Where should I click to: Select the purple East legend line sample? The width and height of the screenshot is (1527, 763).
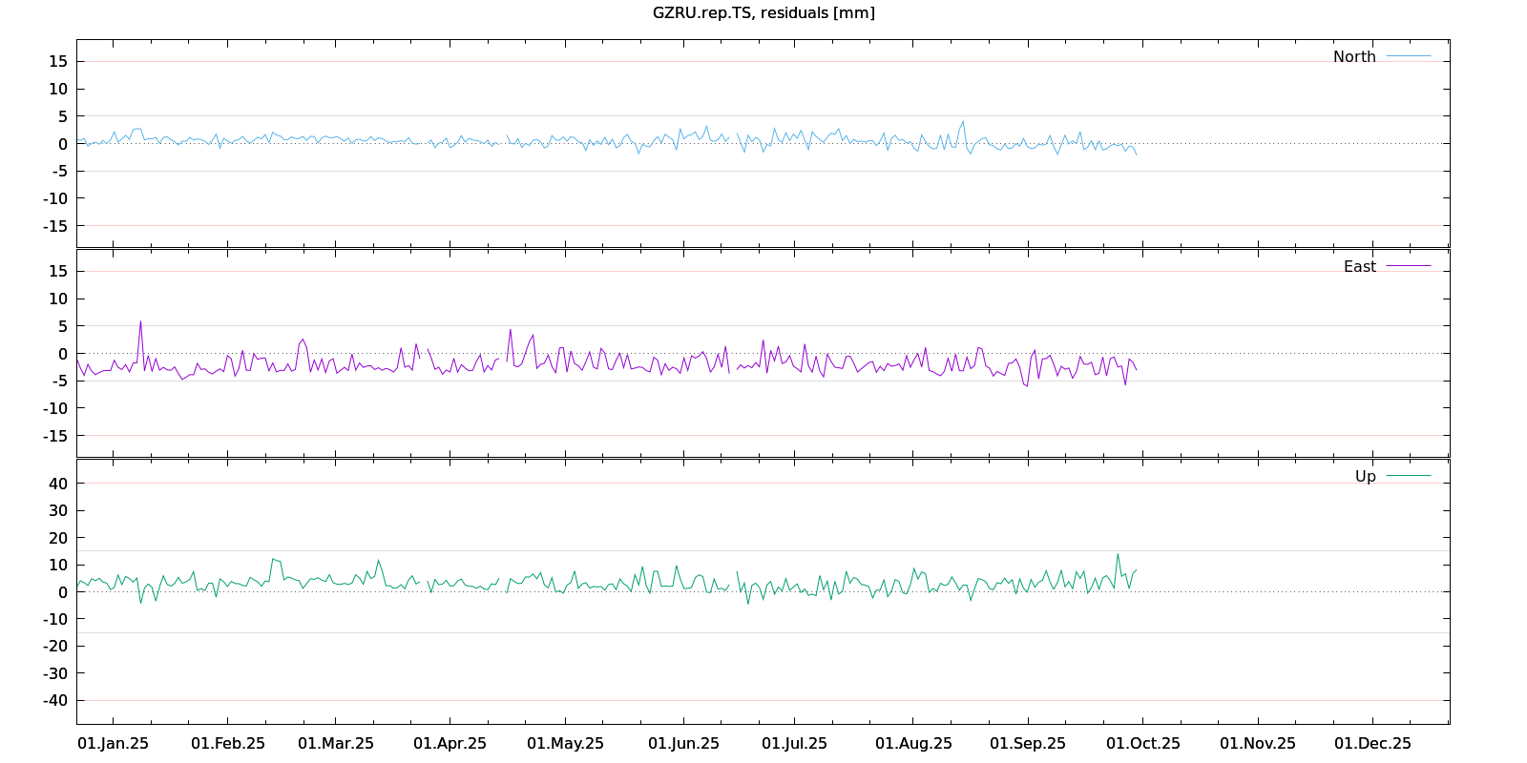[1408, 266]
